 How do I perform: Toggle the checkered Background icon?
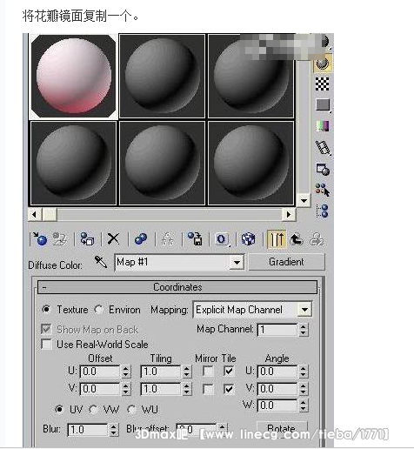click(x=323, y=84)
